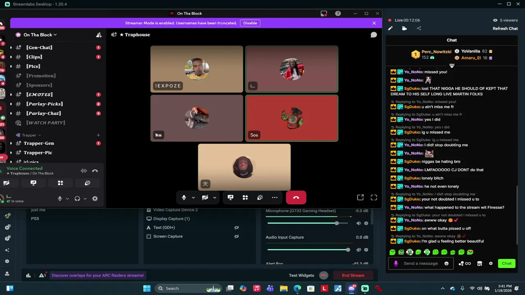The image size is (525, 295).
Task: Select EXPOZE participant video tile
Action: pos(197,69)
